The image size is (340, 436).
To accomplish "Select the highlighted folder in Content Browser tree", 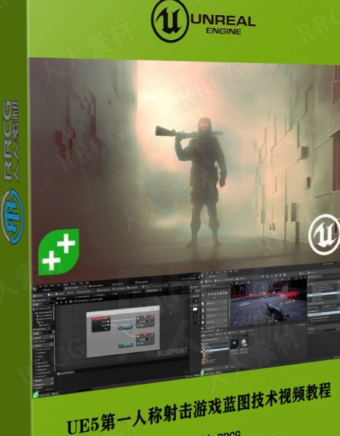I will [215, 350].
